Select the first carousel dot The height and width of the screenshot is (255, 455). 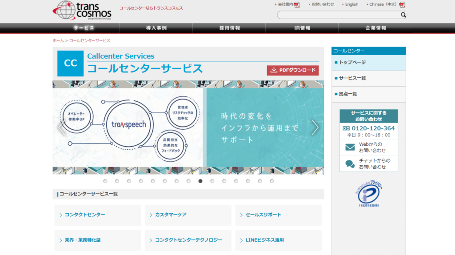click(105, 181)
